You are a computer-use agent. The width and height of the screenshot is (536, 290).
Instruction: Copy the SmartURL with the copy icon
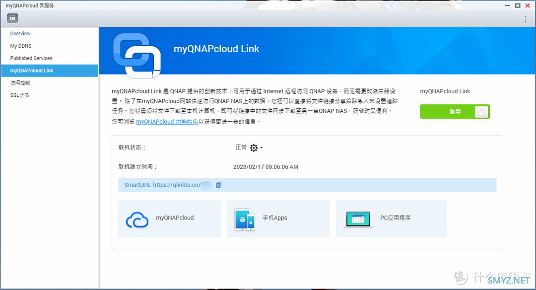click(x=219, y=185)
